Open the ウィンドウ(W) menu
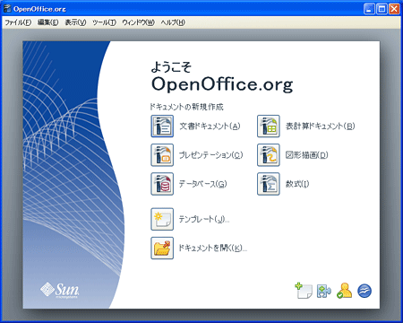Image resolution: width=403 pixels, height=323 pixels. [x=138, y=22]
